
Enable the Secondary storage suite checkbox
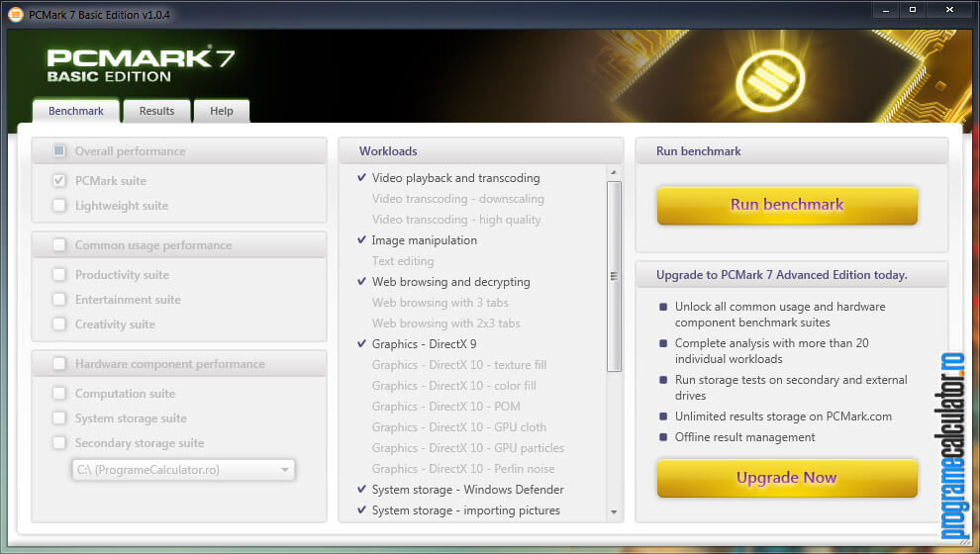[59, 443]
